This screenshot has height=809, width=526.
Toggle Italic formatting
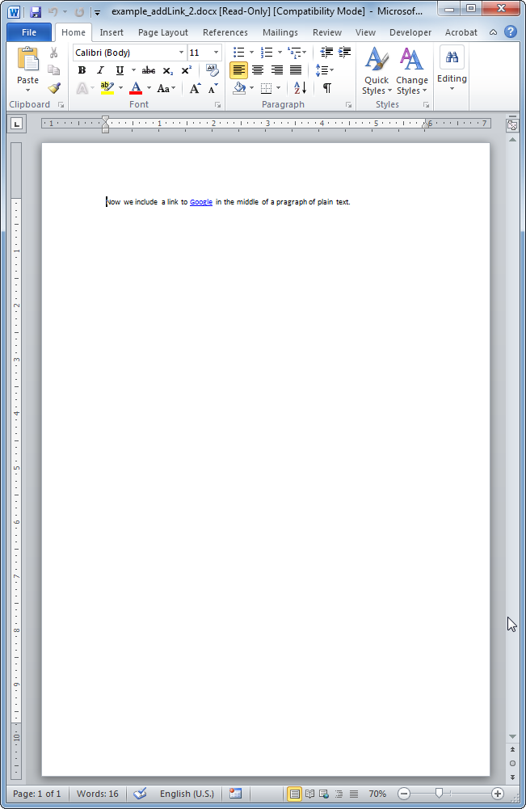(x=100, y=70)
